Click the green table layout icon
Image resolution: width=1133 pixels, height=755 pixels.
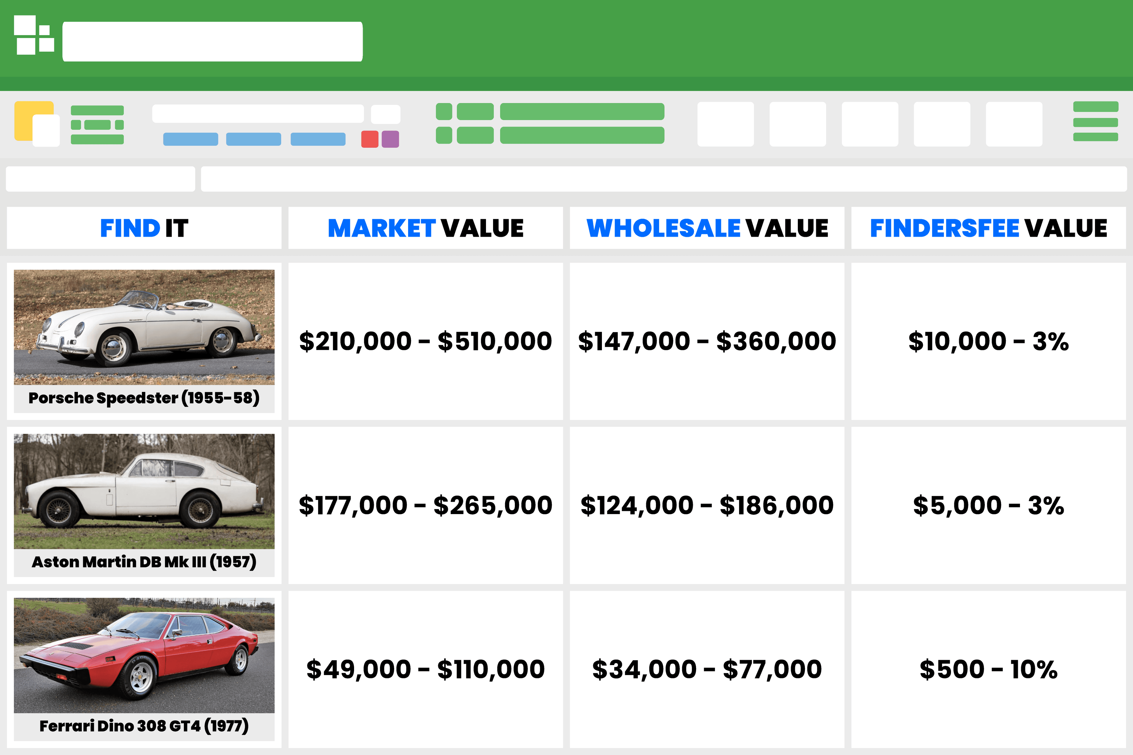click(x=97, y=125)
